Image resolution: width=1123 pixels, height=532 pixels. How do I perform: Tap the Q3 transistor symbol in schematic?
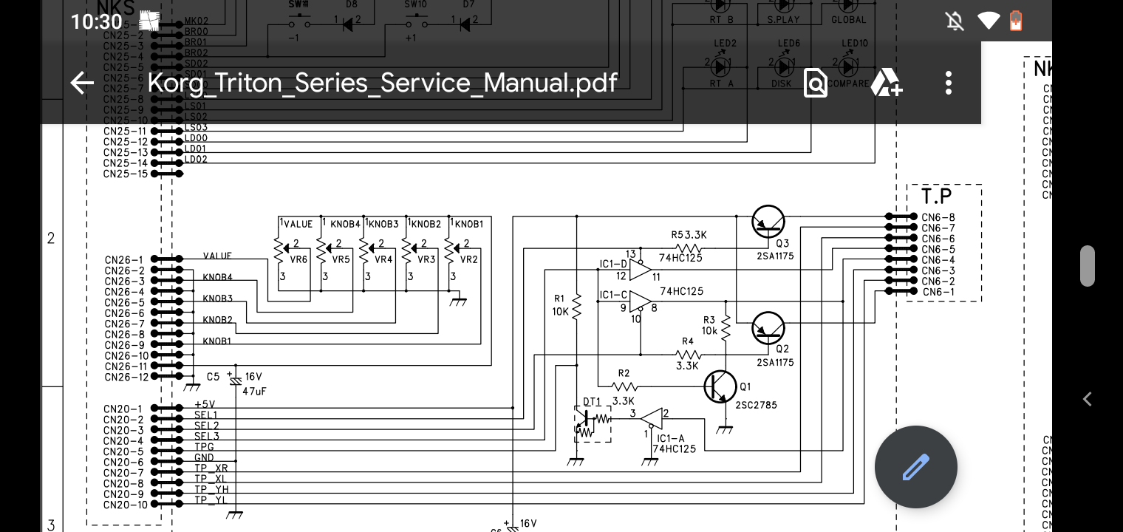768,221
